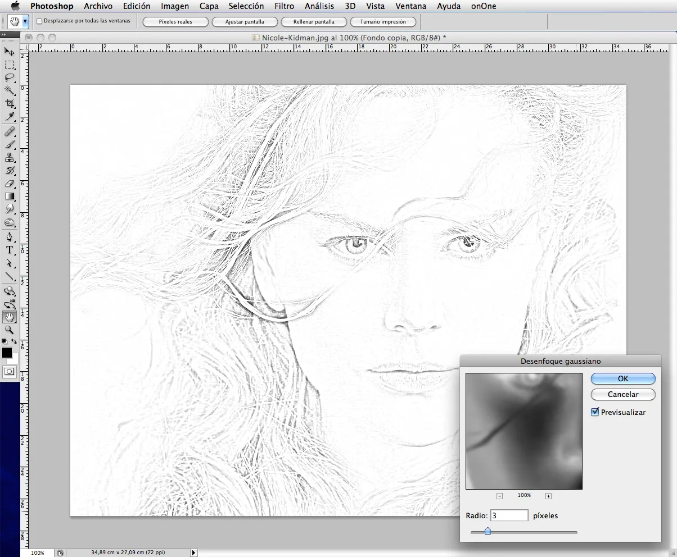Open the Ayuda menu
Viewport: 677px width, 557px height.
pyautogui.click(x=449, y=6)
